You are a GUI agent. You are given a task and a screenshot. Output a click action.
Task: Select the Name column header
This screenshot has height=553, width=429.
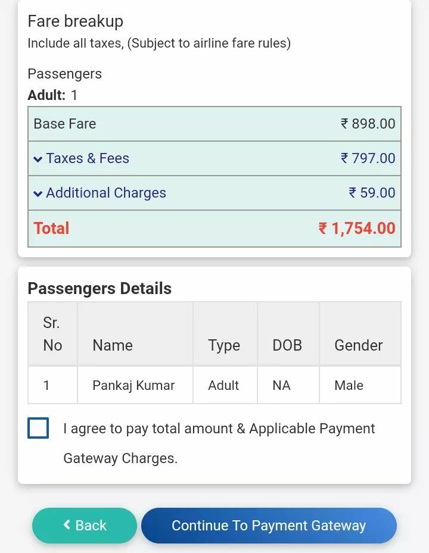coord(113,345)
